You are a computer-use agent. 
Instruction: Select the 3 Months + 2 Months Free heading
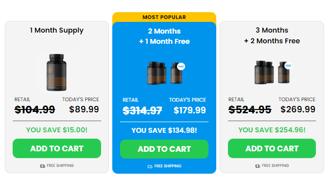point(272,36)
